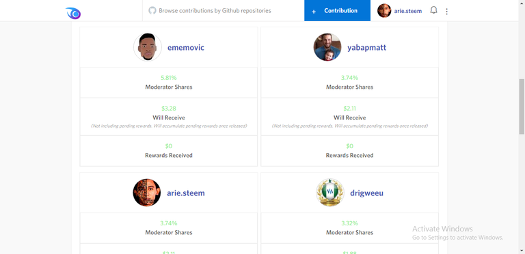Image resolution: width=525 pixels, height=254 pixels.
Task: Click arie.steem avatar in the header
Action: pyautogui.click(x=384, y=11)
